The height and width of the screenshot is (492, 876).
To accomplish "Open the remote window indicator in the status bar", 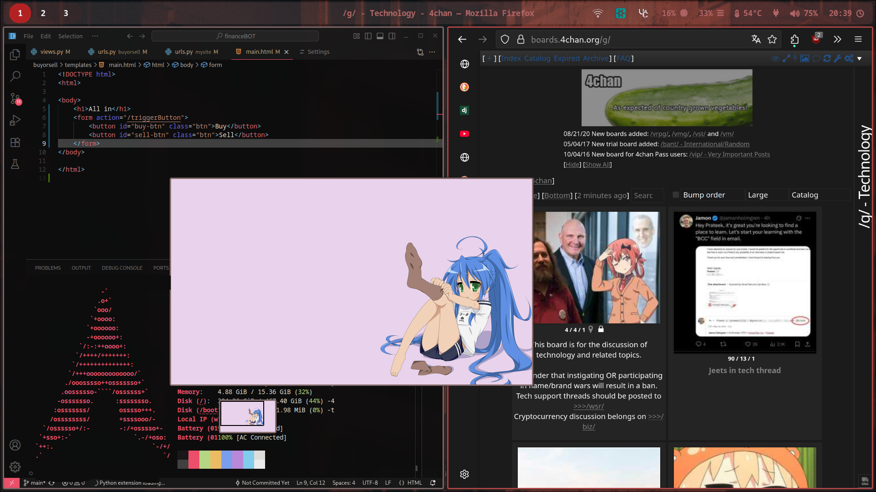I will point(11,483).
